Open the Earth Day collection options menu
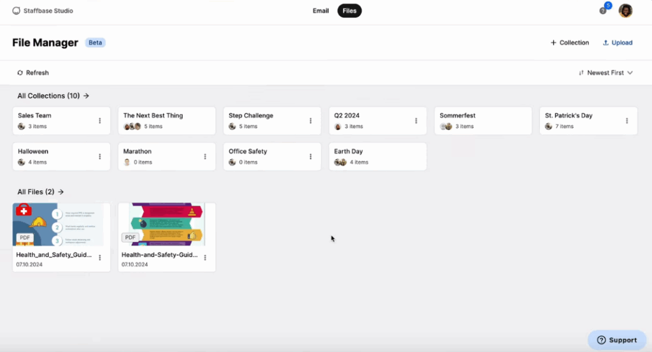 click(x=416, y=157)
